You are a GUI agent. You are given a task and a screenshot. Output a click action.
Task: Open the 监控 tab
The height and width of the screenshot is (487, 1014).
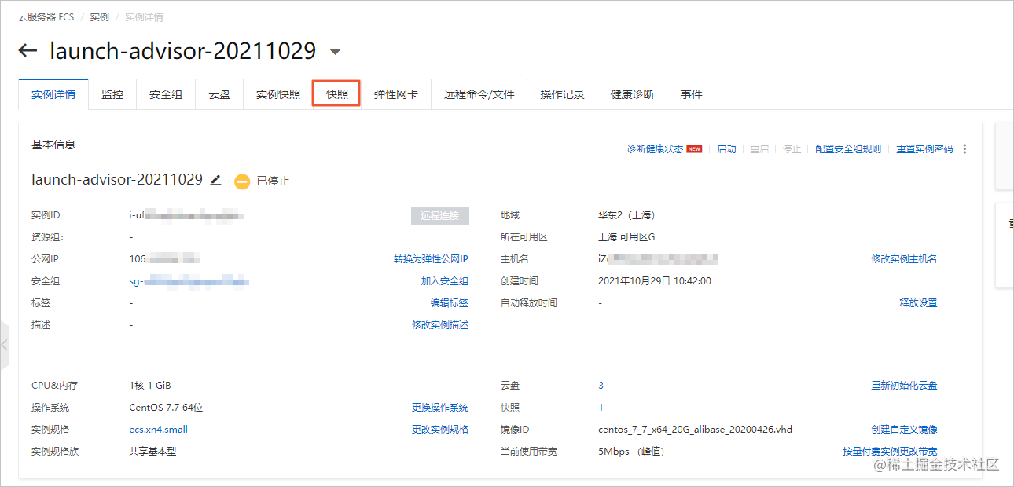112,94
